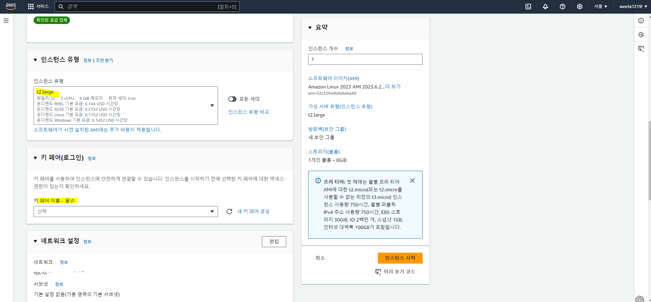
Task: Click the Software image (AMI) summary link
Action: click(334, 78)
